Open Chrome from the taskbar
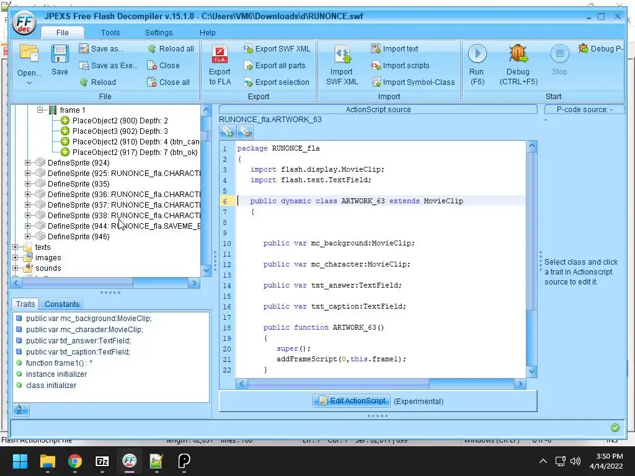This screenshot has height=476, width=635. [x=75, y=461]
